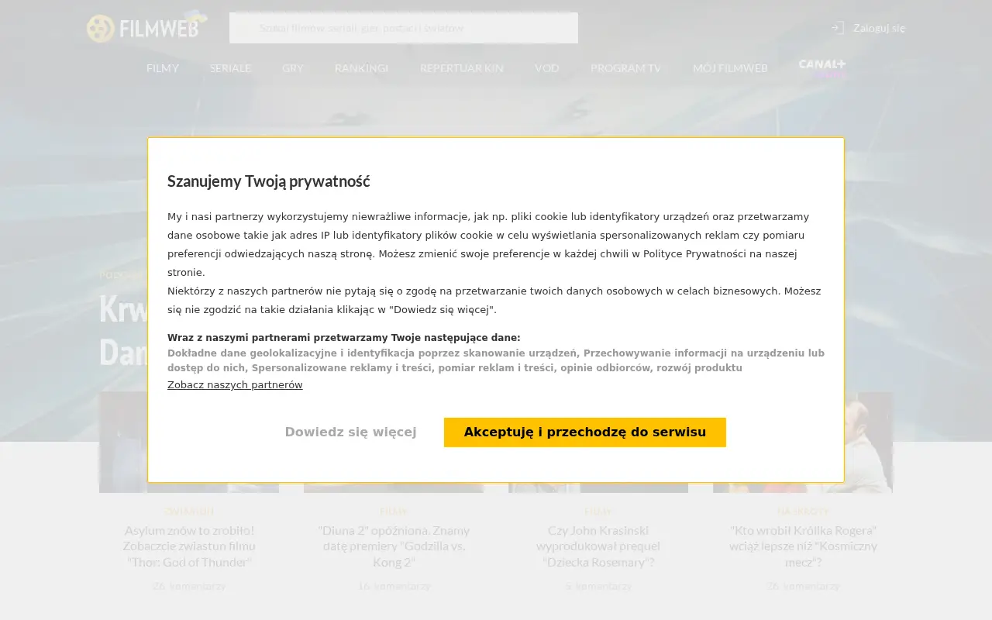992x620 pixels.
Task: Open the John Krasinski prequel article
Action: (598, 546)
